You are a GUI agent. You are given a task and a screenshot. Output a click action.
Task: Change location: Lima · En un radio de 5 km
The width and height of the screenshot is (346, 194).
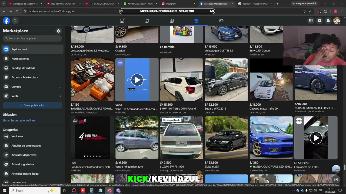point(19,120)
